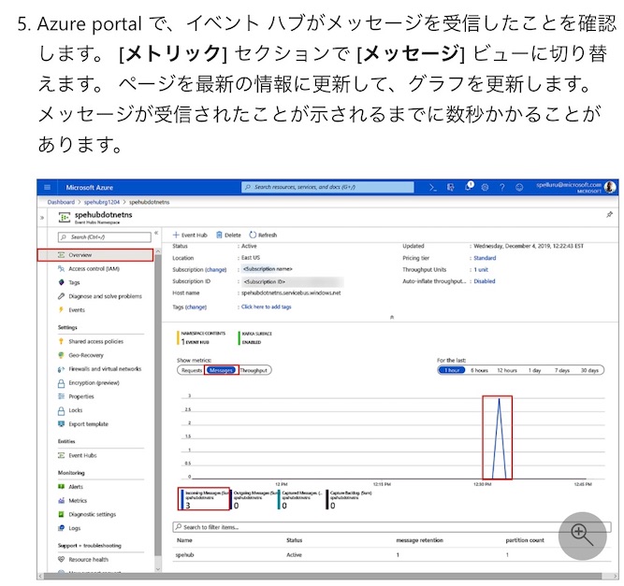This screenshot has height=586, width=624.
Task: Select the Outgoing Messages legend tile
Action: click(254, 499)
